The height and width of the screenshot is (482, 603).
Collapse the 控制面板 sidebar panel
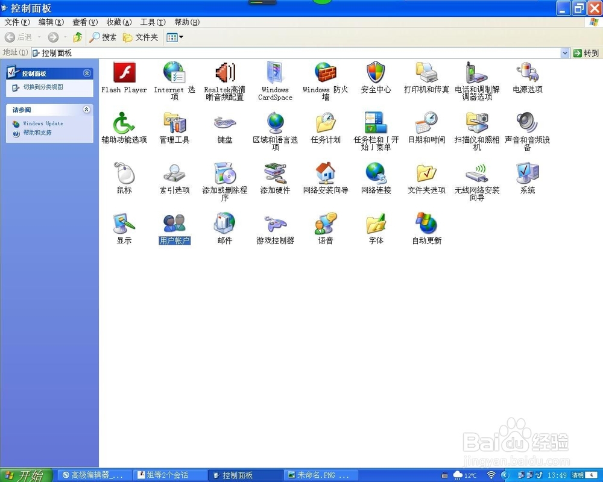coord(87,73)
